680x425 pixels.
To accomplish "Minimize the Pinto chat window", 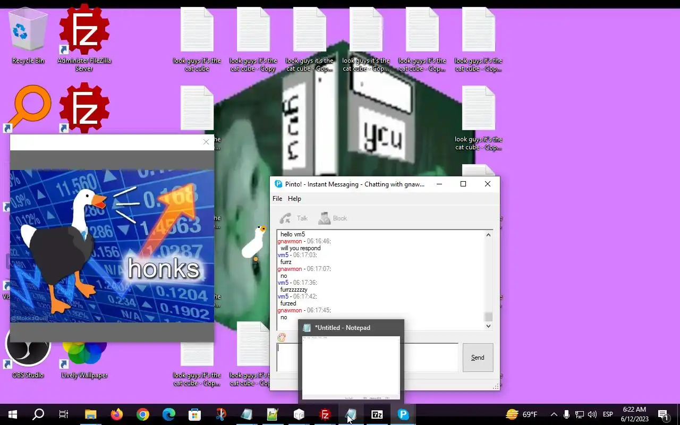I will [439, 184].
